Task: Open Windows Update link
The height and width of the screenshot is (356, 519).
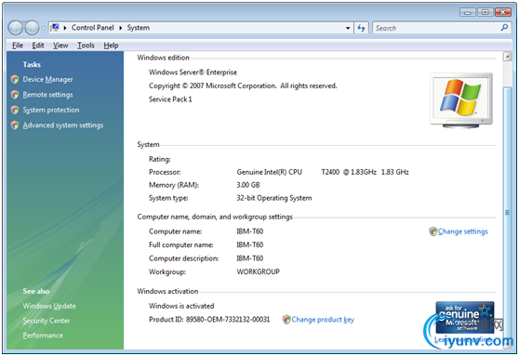Action: coord(49,306)
